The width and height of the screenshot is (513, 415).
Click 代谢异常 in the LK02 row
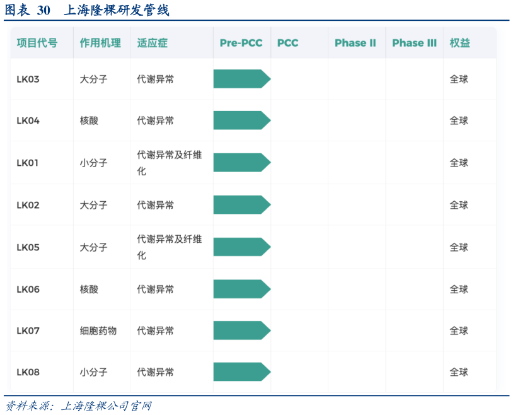(156, 205)
